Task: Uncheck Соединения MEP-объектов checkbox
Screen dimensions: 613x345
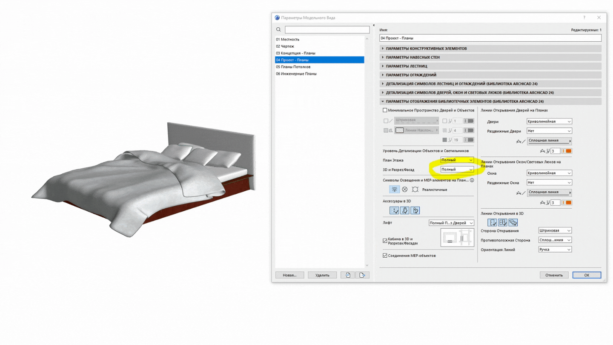Action: pyautogui.click(x=385, y=256)
